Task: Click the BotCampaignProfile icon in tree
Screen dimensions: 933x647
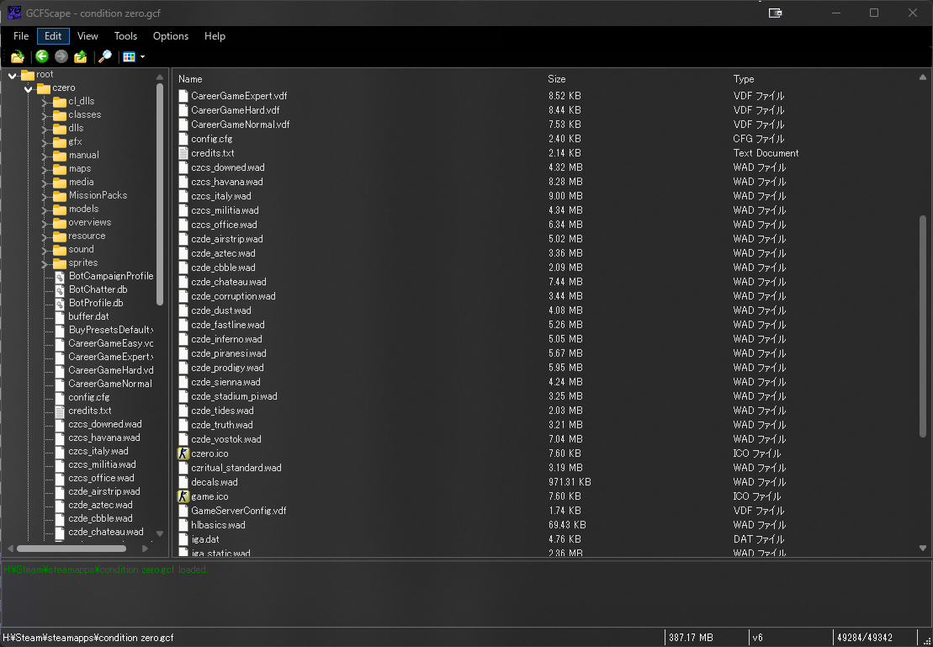Action: click(x=60, y=276)
